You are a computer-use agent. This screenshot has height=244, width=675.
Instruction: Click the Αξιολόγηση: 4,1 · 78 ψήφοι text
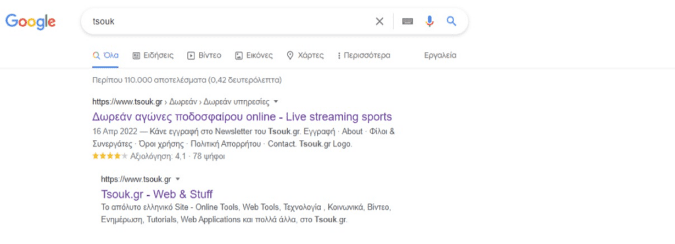[x=177, y=157]
